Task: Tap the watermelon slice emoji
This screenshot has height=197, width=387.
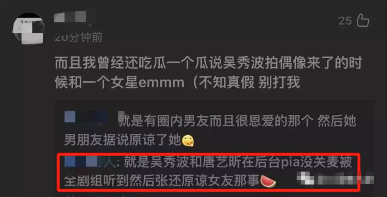Action: click(x=269, y=182)
